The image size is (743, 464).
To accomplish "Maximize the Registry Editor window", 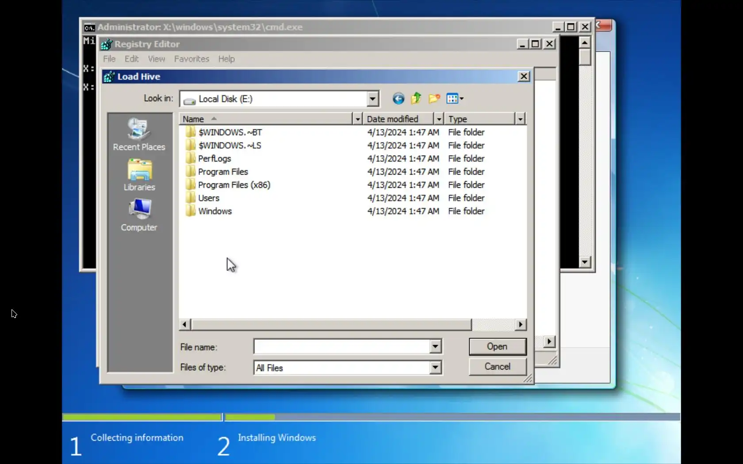I will [x=535, y=44].
